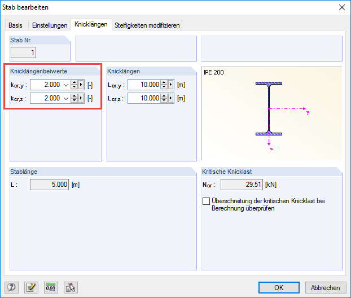Click the arrow button next to Lcr,z
The height and width of the screenshot is (298, 351).
171,98
